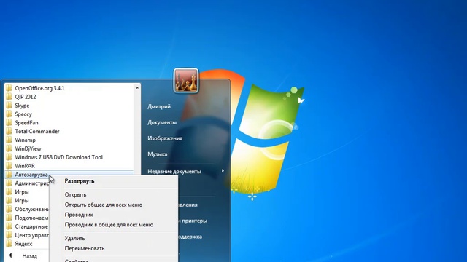Click the SpeedFan folder icon
467x262 pixels.
[x=9, y=122]
